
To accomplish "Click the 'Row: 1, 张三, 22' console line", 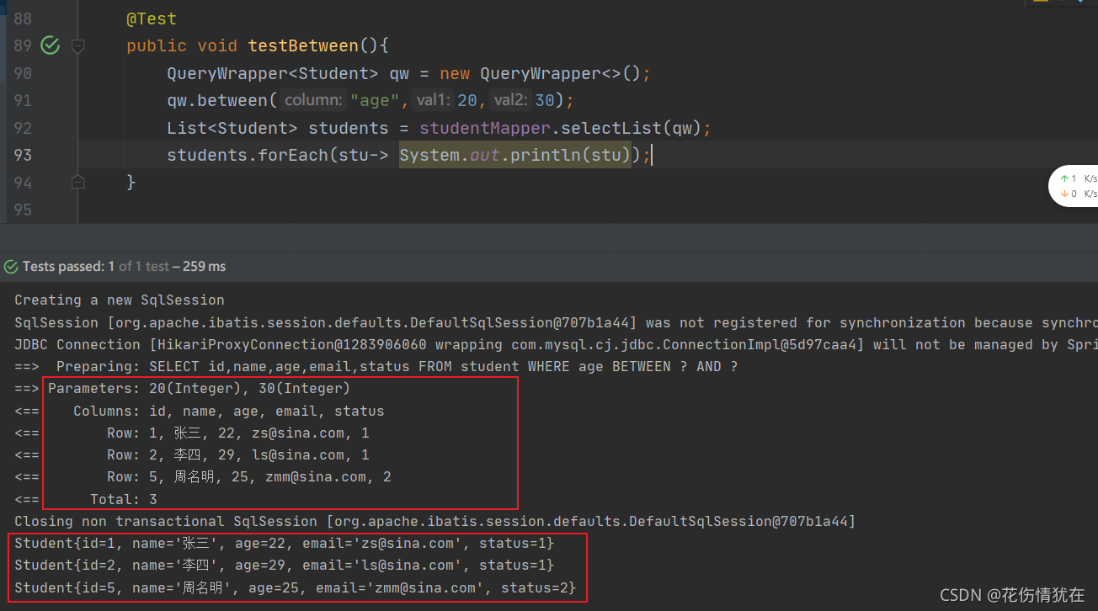I will [192, 433].
